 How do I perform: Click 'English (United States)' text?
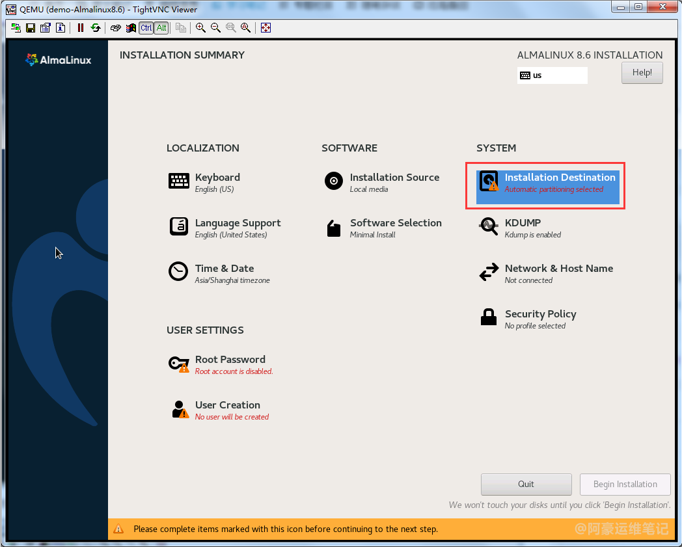coord(231,235)
